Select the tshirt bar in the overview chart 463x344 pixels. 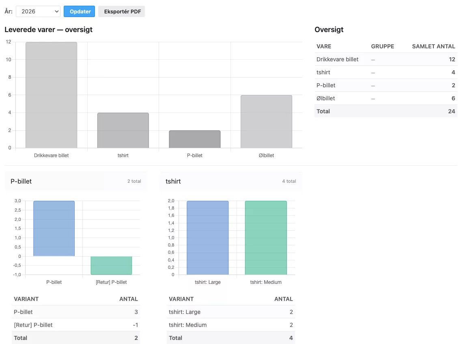[123, 130]
